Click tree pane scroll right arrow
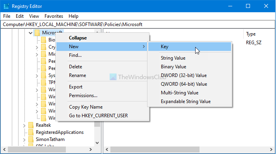The height and width of the screenshot is (154, 276). tap(90, 149)
